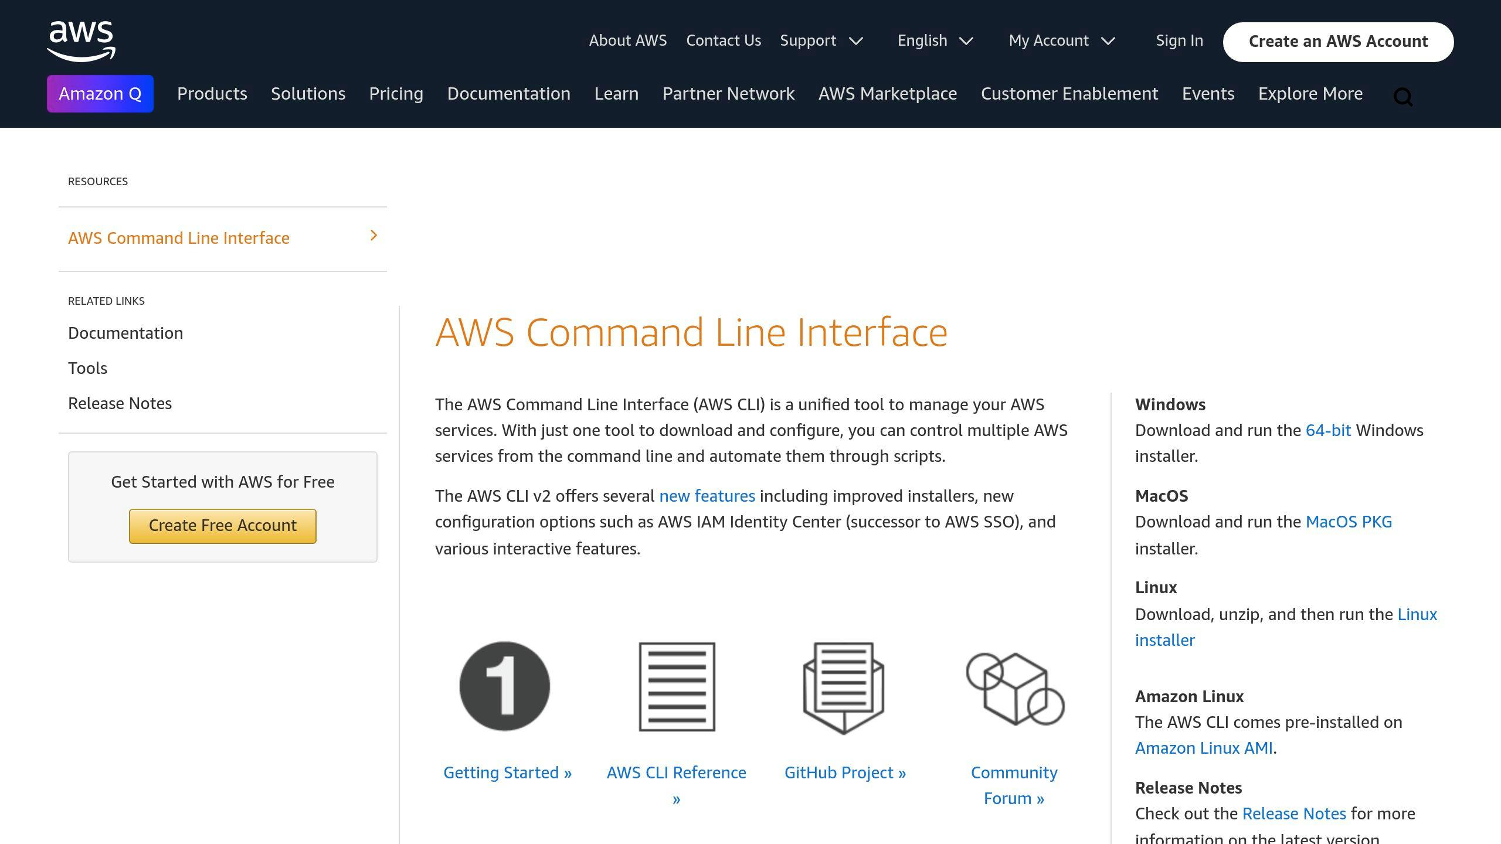Download the 64-bit Windows installer
Screen dimensions: 1501x844
(x=1328, y=430)
